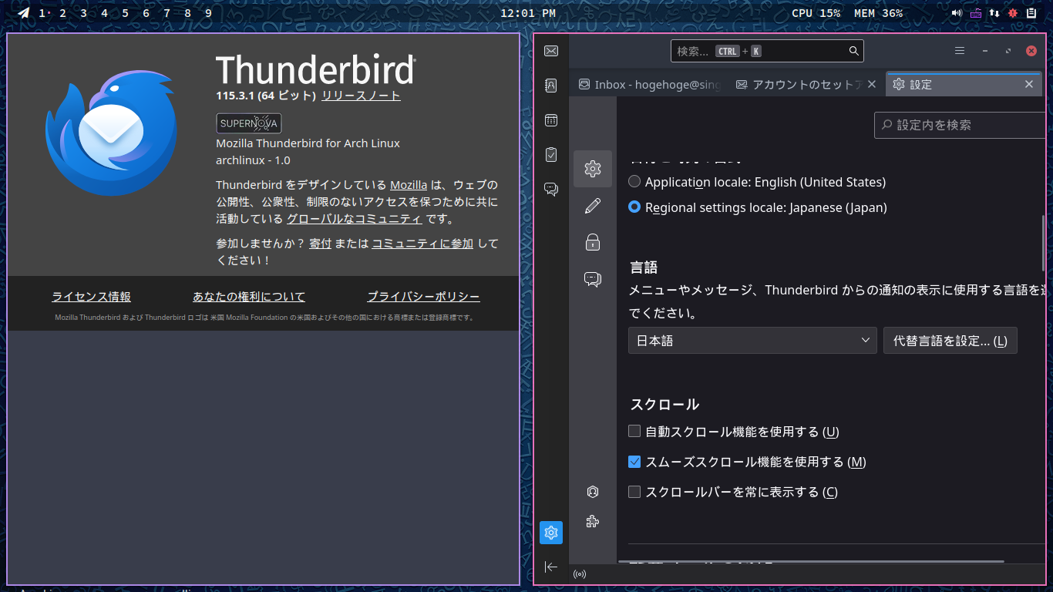
Task: Open the Tasks space icon
Action: (x=551, y=154)
